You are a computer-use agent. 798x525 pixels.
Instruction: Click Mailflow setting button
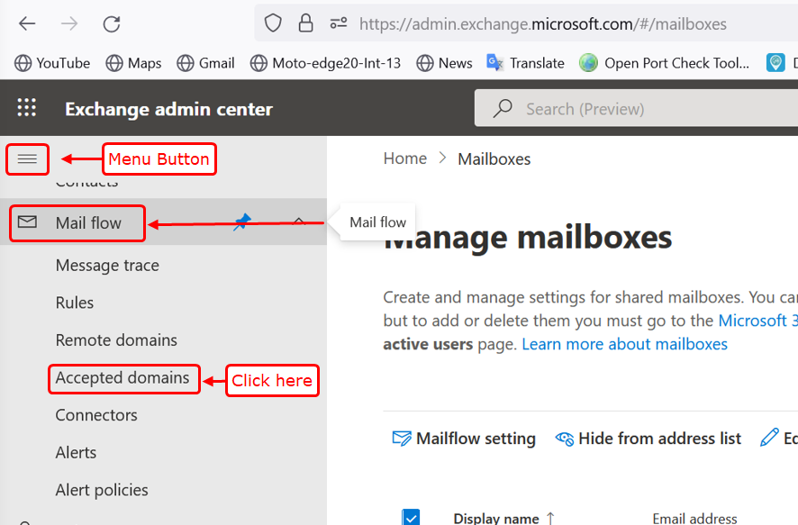click(464, 439)
